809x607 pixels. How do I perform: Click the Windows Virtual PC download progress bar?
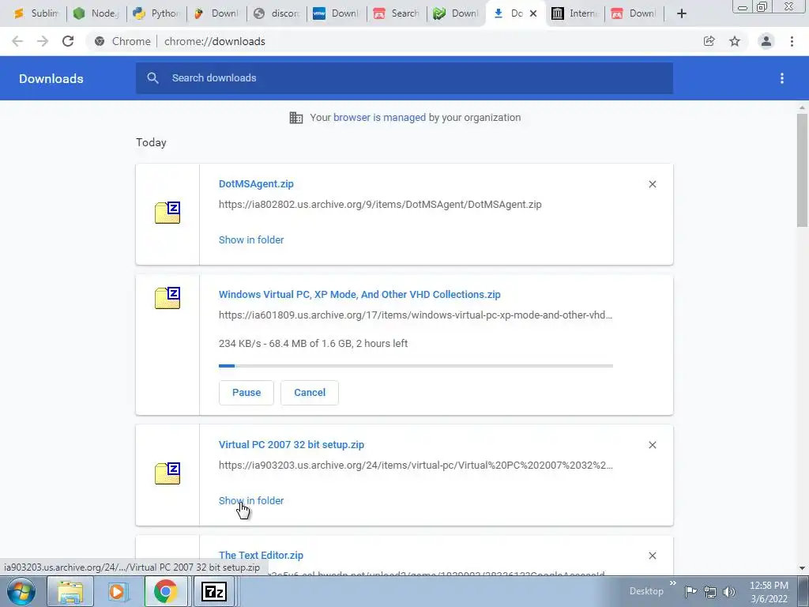[x=416, y=366]
